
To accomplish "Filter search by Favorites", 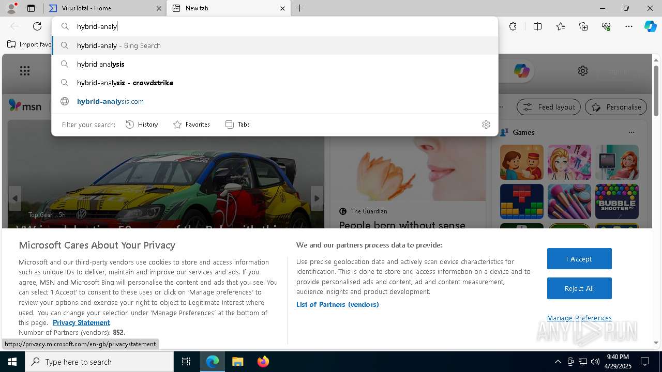I will click(x=191, y=125).
